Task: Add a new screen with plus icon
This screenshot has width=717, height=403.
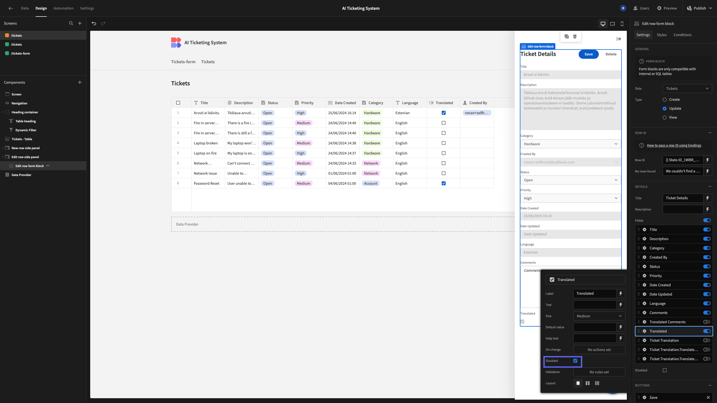Action: [80, 24]
